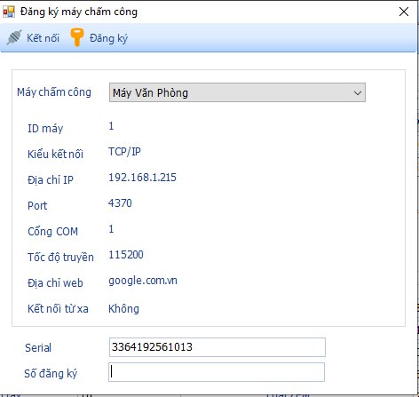Click the Đăng ký toolbar label
Image resolution: width=419 pixels, height=397 pixels.
point(108,38)
